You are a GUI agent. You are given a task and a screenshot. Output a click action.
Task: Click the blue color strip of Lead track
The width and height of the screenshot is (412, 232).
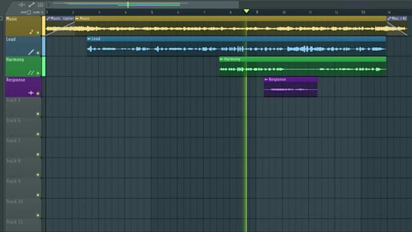[x=44, y=46]
